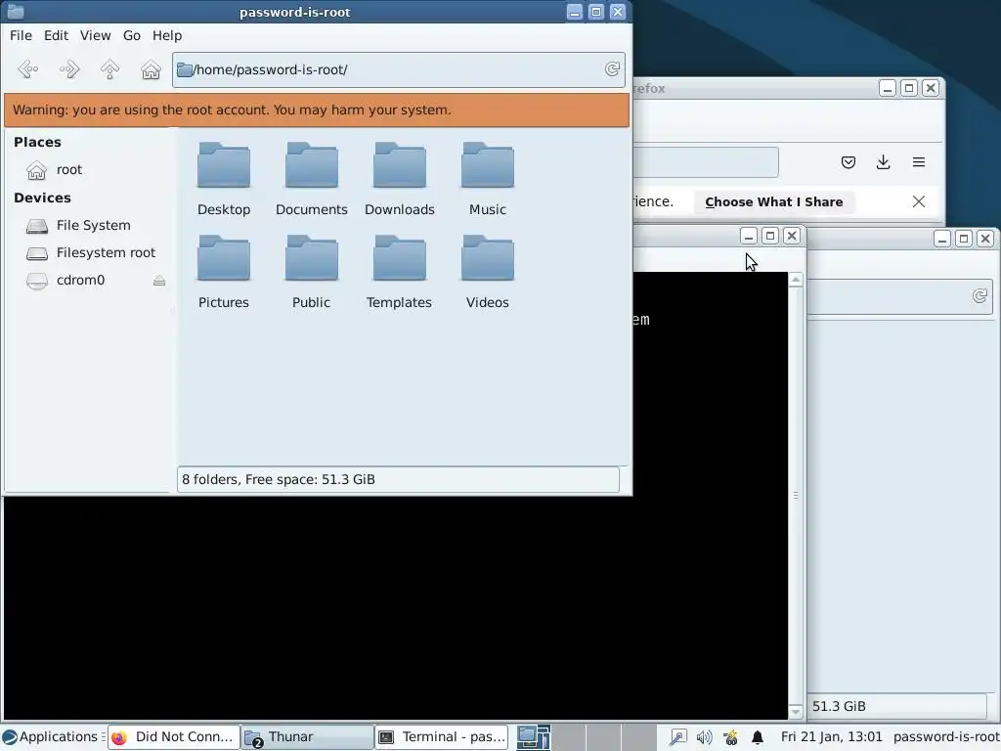The width and height of the screenshot is (1001, 751).
Task: Select cdrom0 in the Devices list
Action: point(80,281)
